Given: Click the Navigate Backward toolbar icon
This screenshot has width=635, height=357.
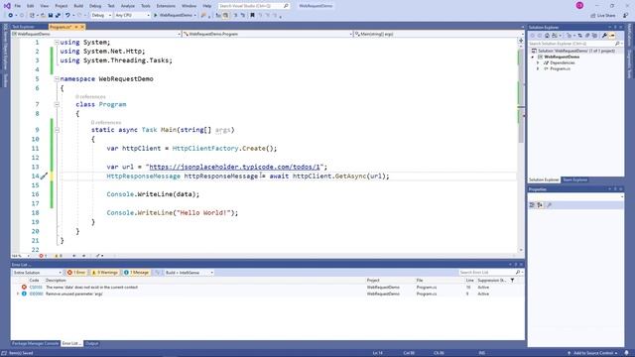Looking at the screenshot, I should coord(11,16).
